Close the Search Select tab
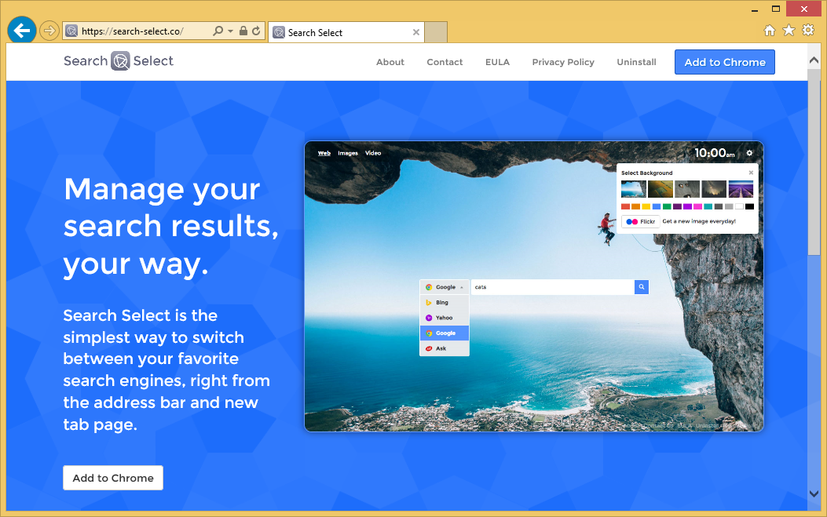 416,33
